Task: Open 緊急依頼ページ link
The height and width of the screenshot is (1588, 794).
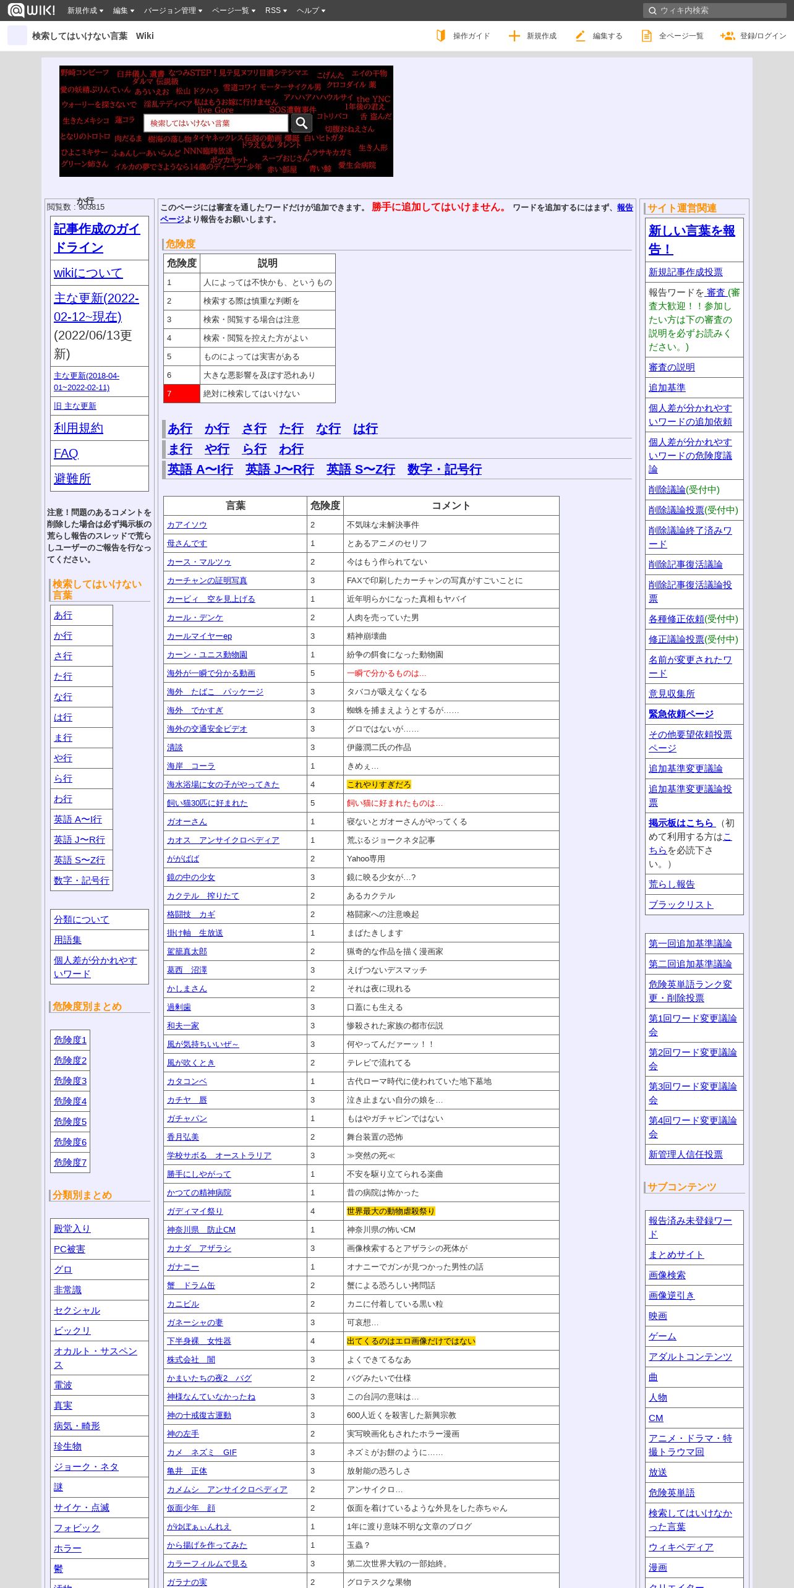Action: coord(681,714)
